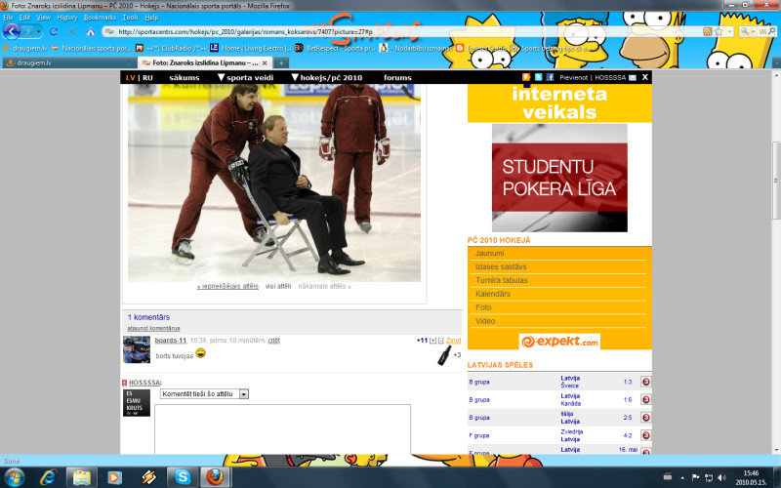This screenshot has height=488, width=781.
Task: Click citēt on boards-11 comment
Action: (274, 341)
